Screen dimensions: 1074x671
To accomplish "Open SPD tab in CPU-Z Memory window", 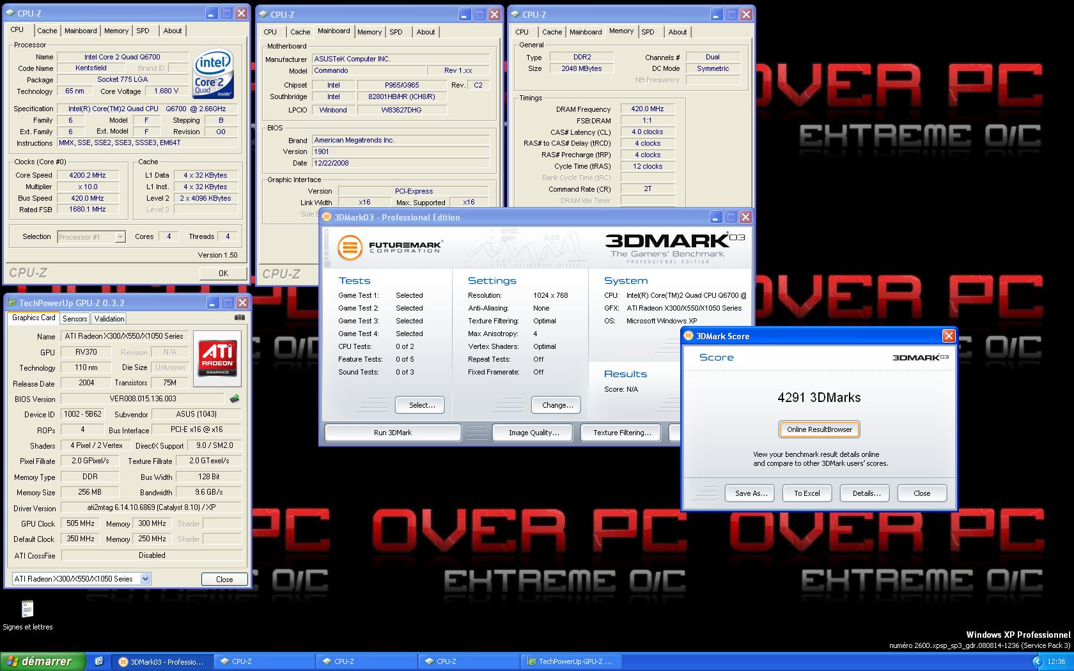I will 648,32.
